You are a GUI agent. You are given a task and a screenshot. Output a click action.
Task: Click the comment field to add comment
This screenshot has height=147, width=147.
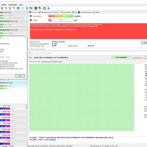[88, 49]
